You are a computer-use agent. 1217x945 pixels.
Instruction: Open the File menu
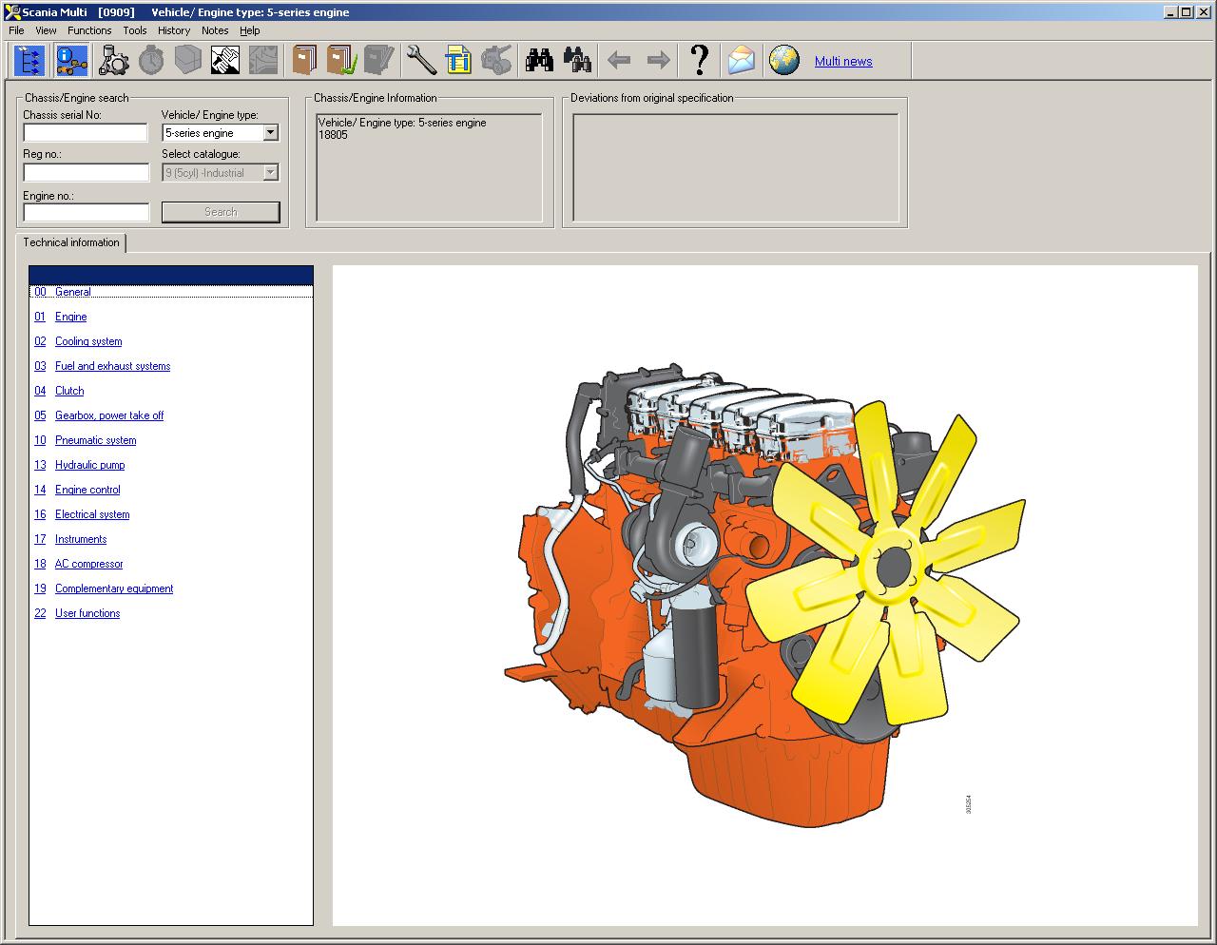16,30
